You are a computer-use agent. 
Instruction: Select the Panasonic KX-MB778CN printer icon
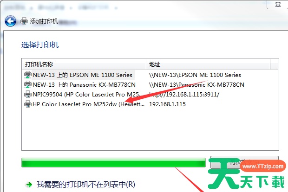(x=28, y=84)
